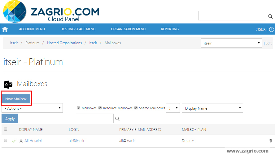Click the itseir breadcrumb before Mailboxes
275x155 pixels.
tap(93, 43)
